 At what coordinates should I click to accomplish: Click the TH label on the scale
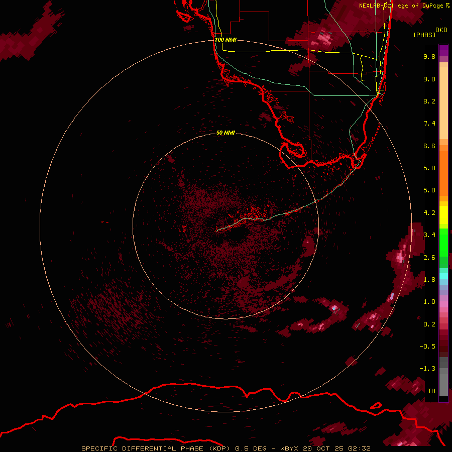431,391
